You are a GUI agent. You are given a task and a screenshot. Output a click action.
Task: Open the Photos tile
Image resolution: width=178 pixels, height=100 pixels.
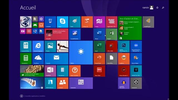[50, 46]
